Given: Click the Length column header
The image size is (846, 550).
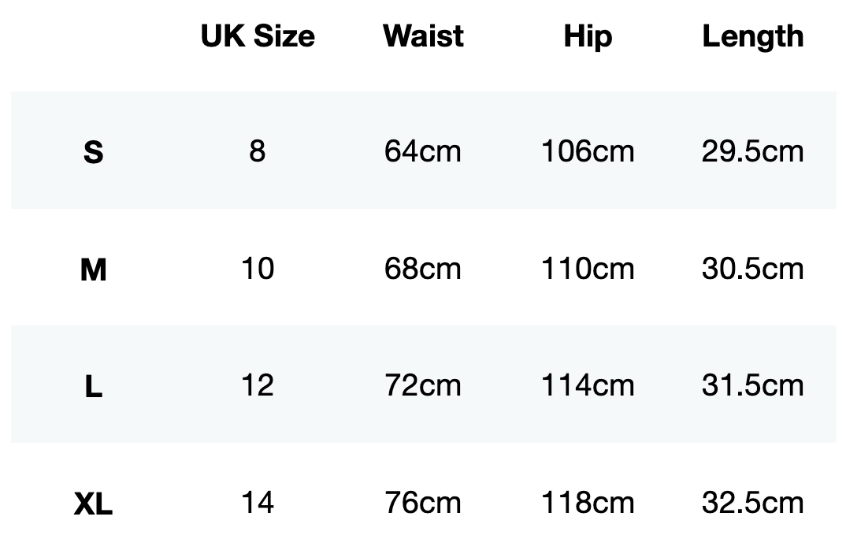Looking at the screenshot, I should point(752,36).
